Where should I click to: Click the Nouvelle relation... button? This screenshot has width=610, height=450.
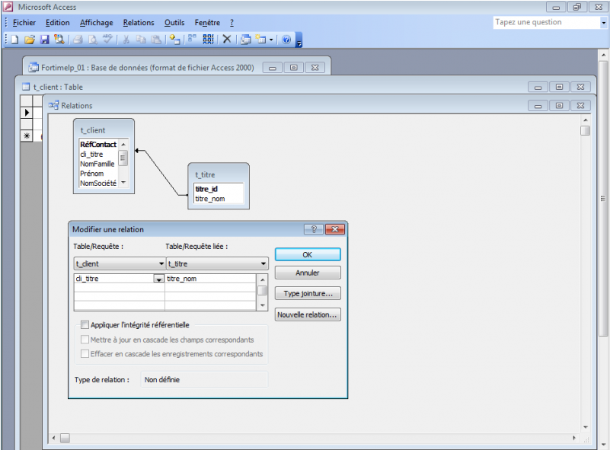click(x=307, y=314)
